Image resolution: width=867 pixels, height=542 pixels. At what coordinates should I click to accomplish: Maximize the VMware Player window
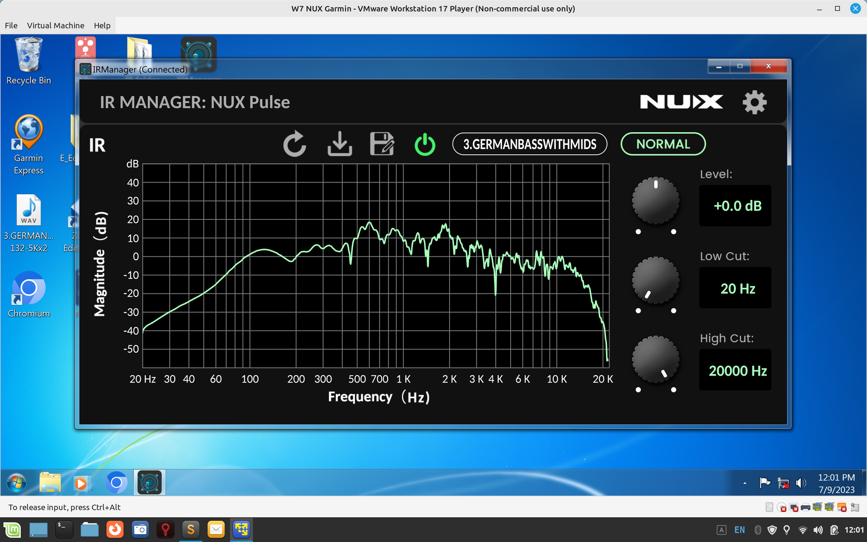tap(838, 9)
